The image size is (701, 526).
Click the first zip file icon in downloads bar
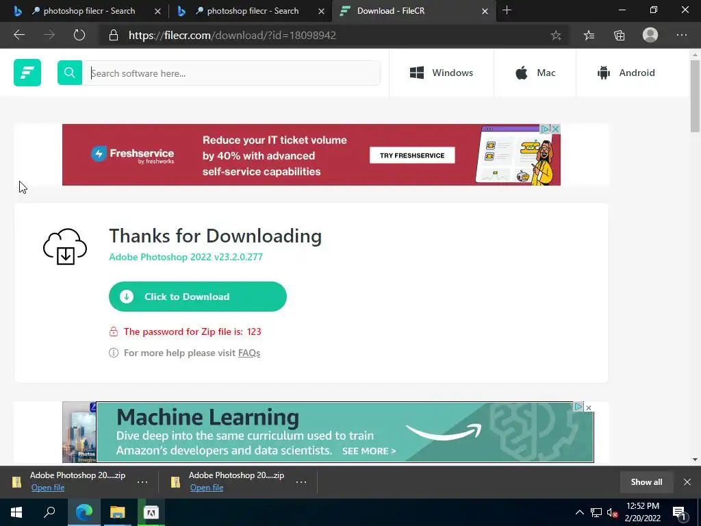tap(16, 481)
